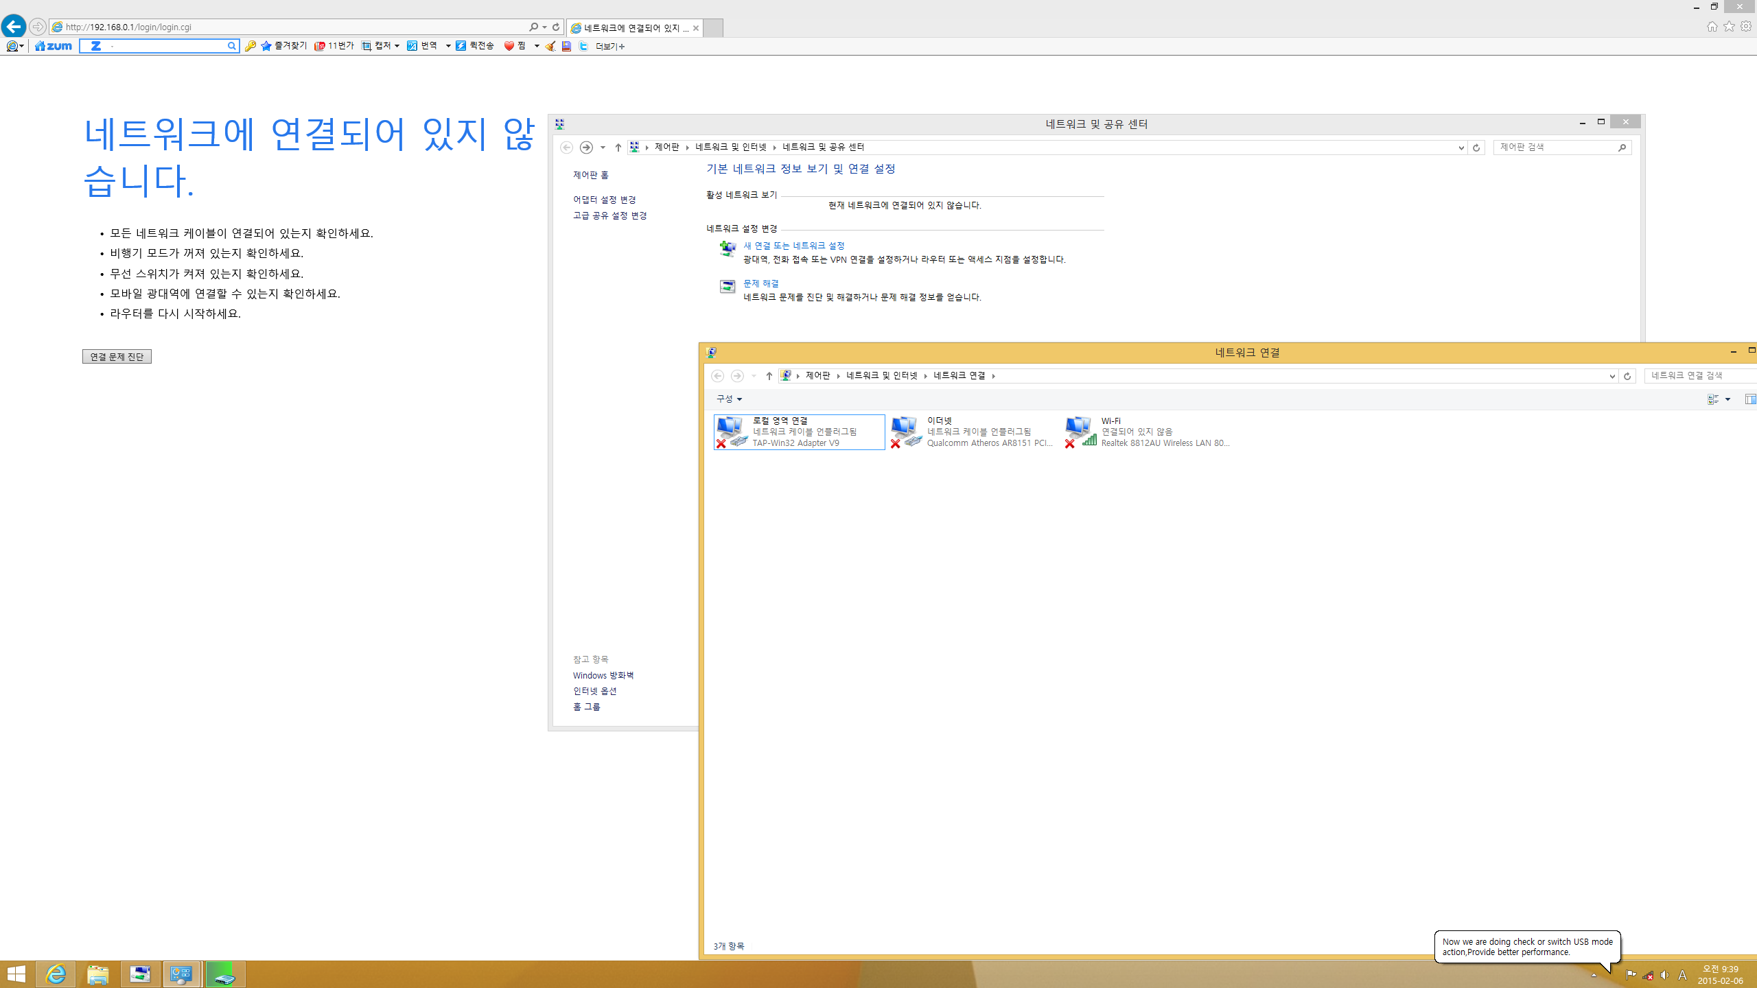Click the 더보기+ toolbar item
This screenshot has width=1757, height=988.
tap(609, 46)
